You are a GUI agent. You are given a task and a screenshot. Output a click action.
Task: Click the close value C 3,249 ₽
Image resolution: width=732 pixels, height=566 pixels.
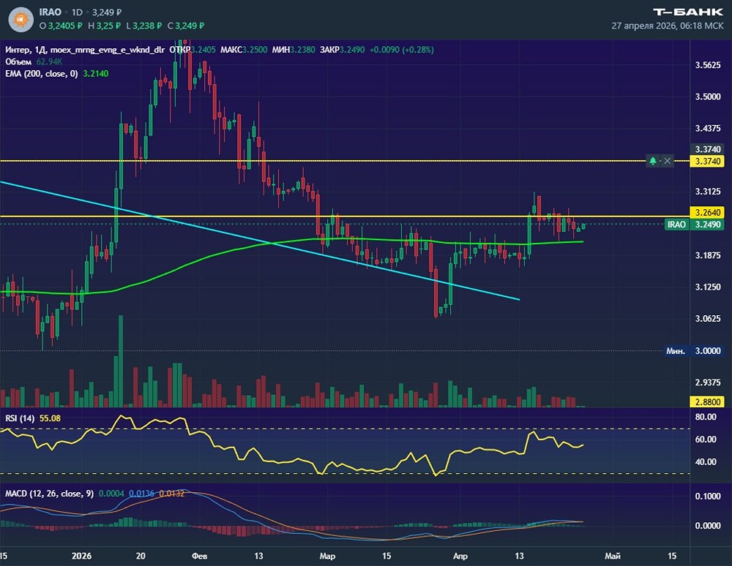[186, 26]
